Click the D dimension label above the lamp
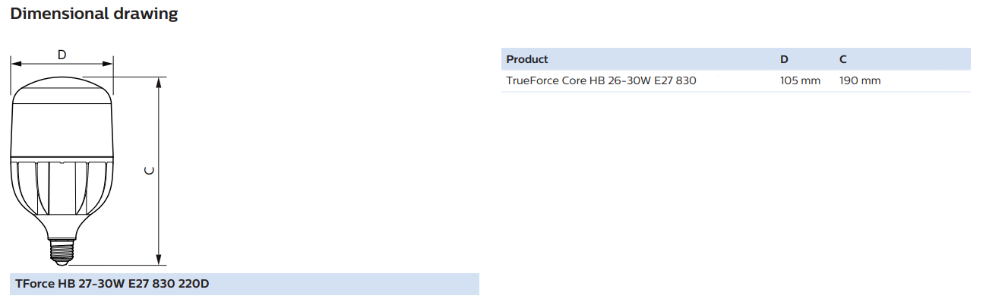The image size is (986, 299). 62,55
